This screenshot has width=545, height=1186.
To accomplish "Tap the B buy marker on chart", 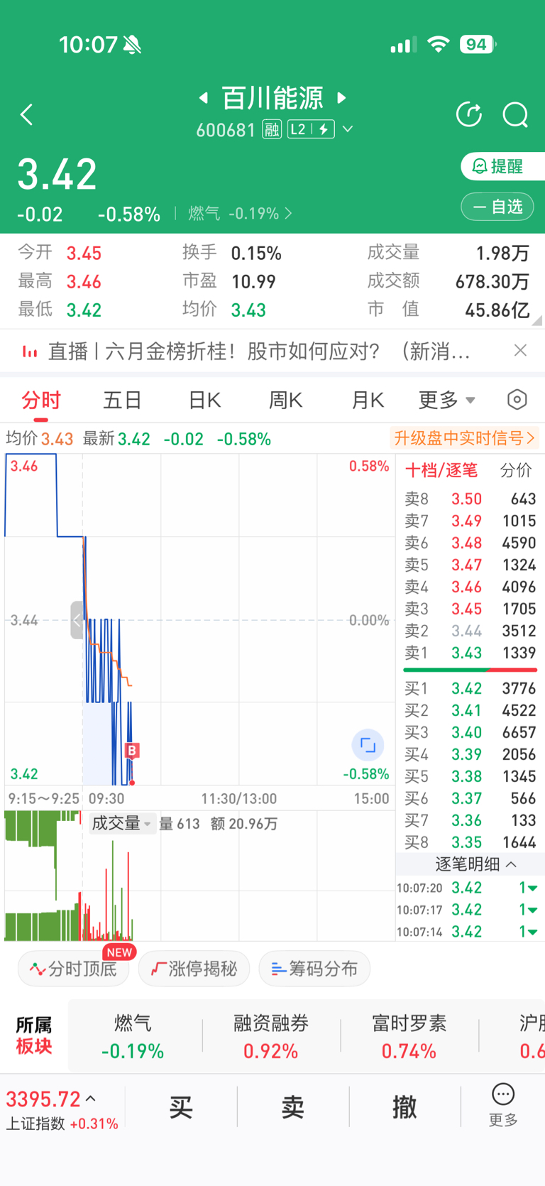I will (x=131, y=751).
